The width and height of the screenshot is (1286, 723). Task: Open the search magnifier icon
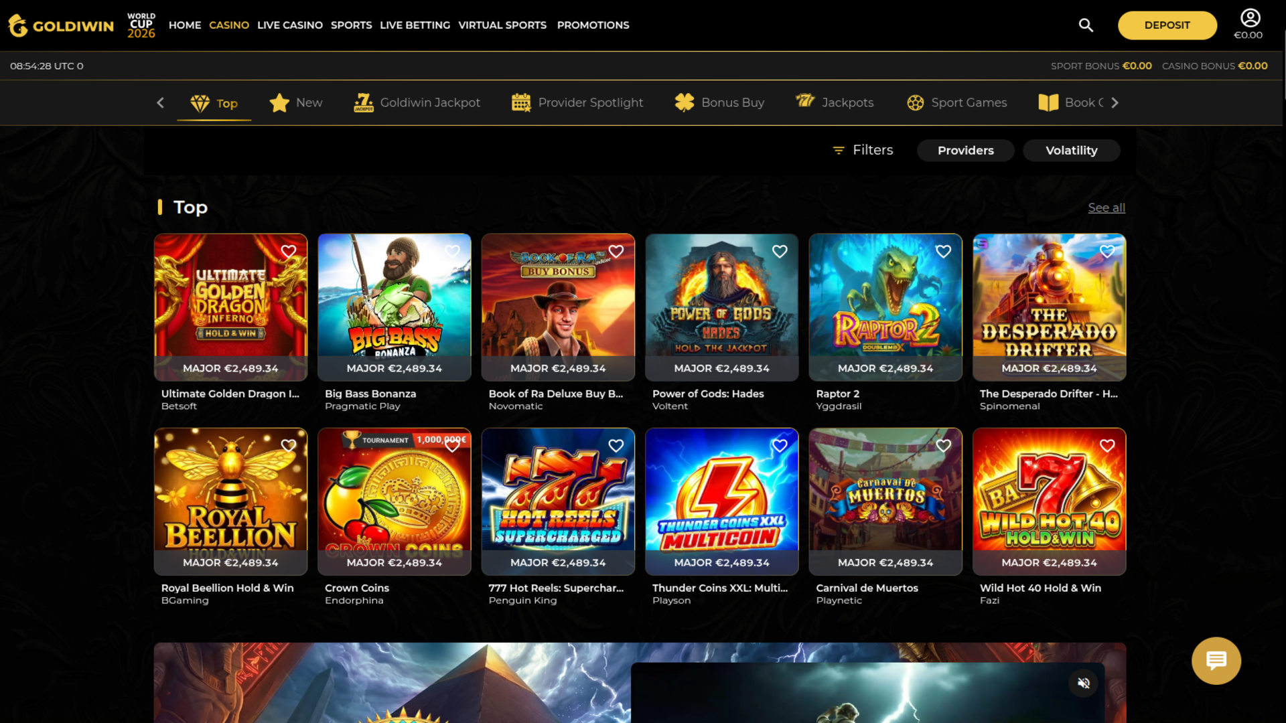1086,25
